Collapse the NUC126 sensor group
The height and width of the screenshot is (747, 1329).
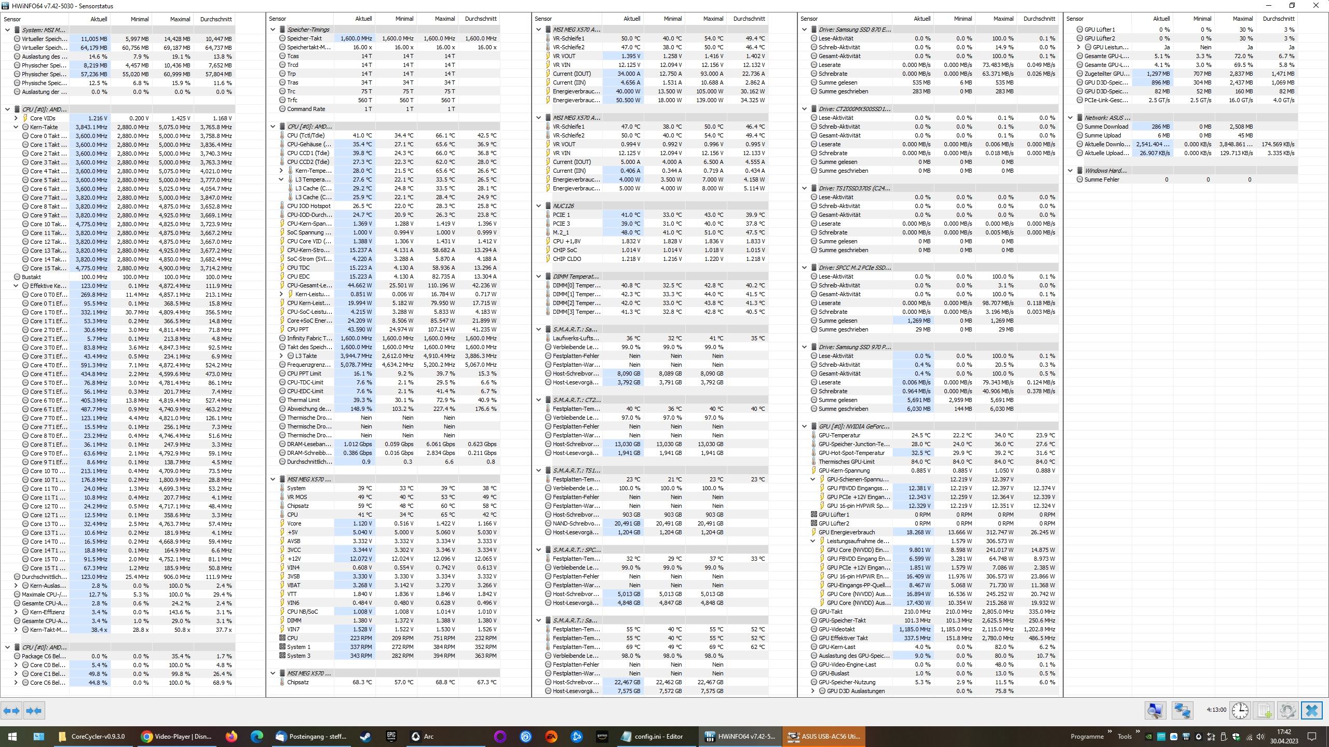539,206
